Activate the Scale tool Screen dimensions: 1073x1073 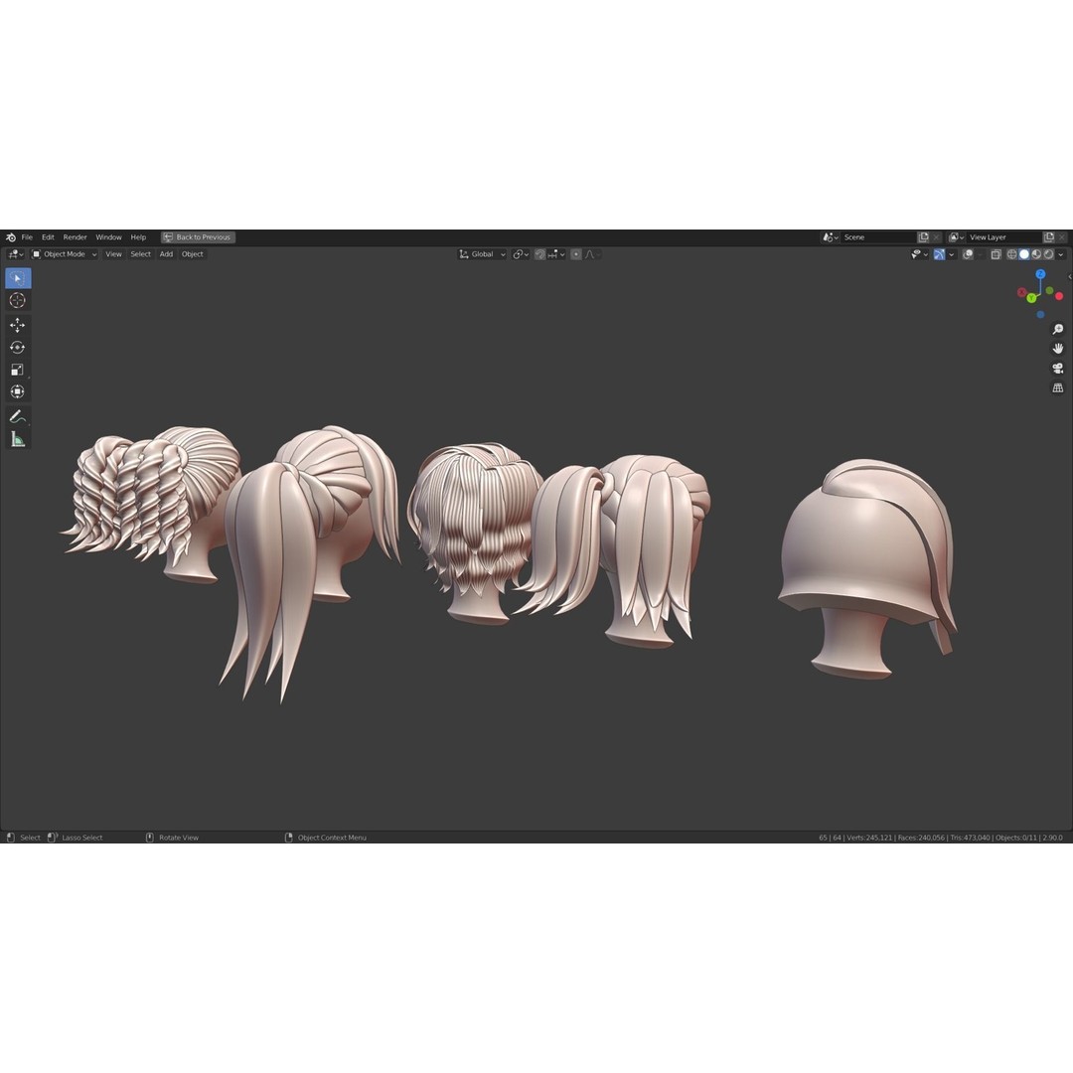click(18, 370)
